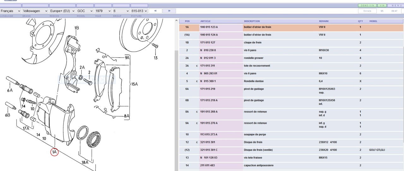Click the Donate button
Screen dimensions: 404x171
[367, 11]
